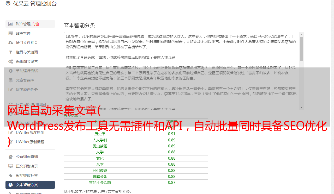This screenshot has width=334, height=194.
Task: Click the 文学 category cell
Action: pos(100,152)
